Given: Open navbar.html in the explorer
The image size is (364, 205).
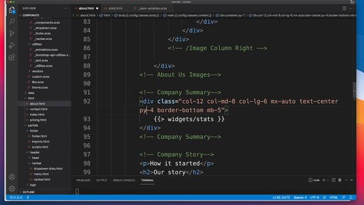Looking at the screenshot, I should pyautogui.click(x=42, y=179).
